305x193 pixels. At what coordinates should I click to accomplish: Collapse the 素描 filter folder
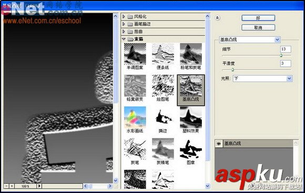pos(124,39)
